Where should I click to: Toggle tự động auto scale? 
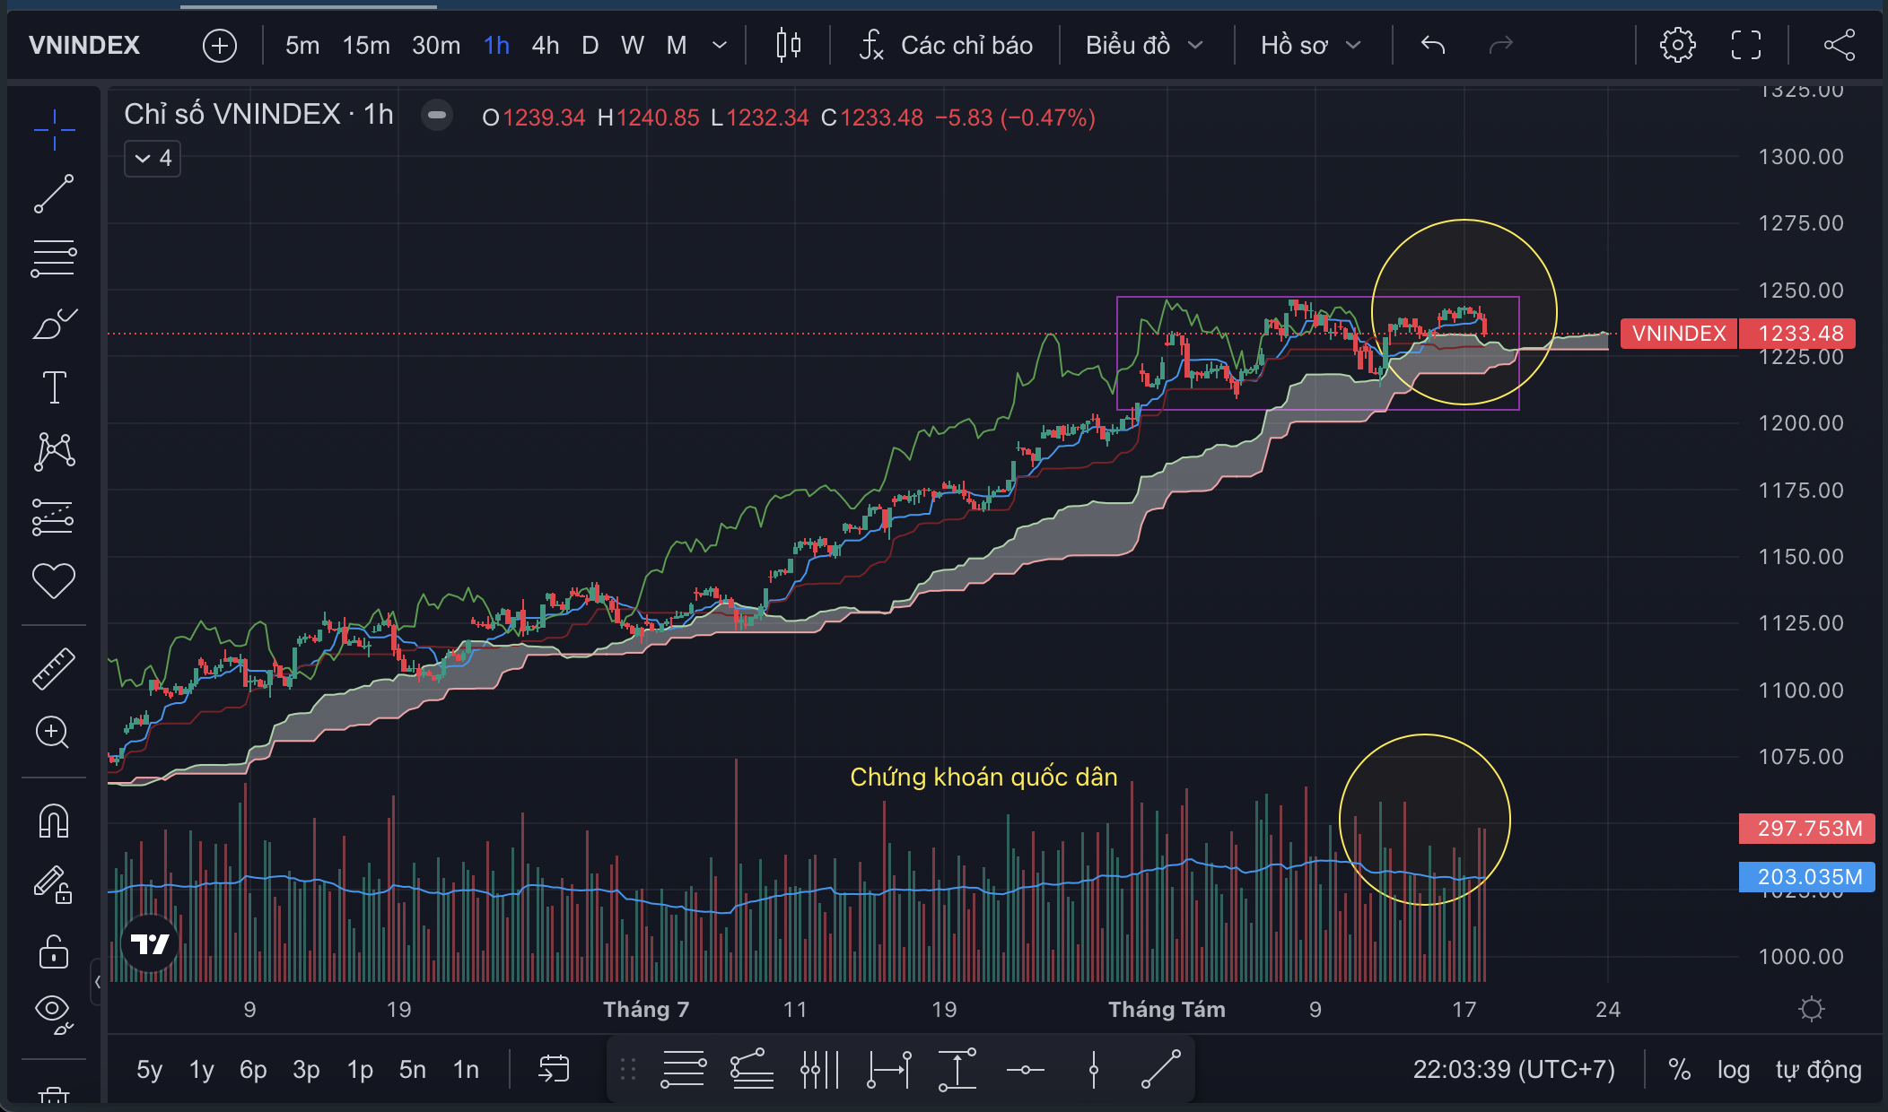click(x=1818, y=1069)
